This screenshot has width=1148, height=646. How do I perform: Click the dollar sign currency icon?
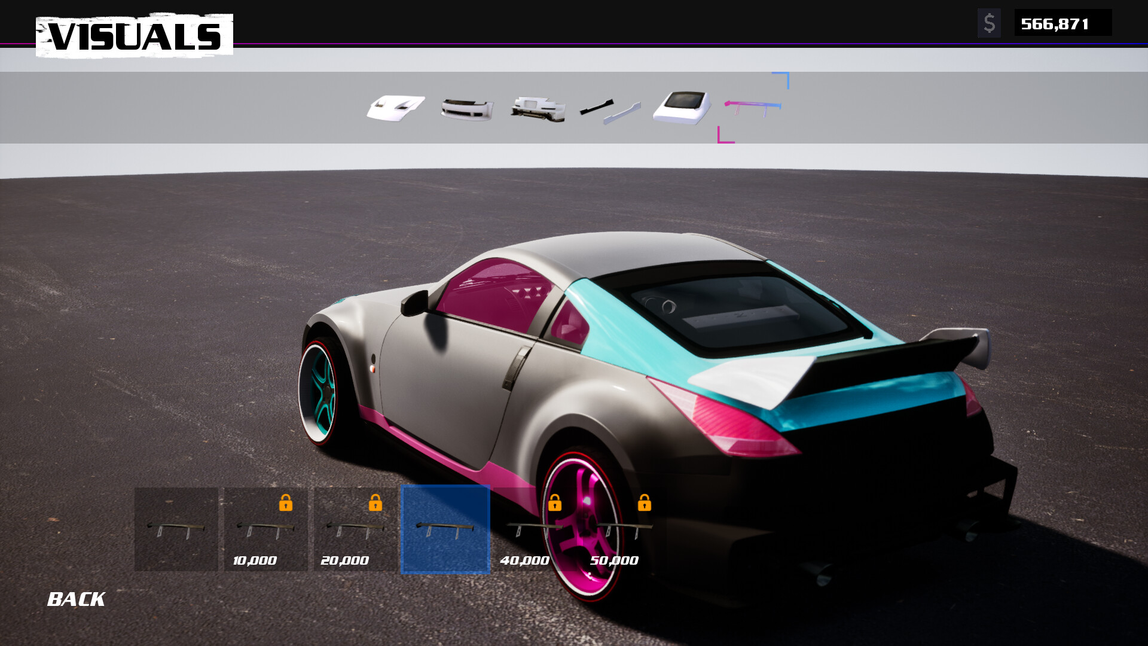tap(990, 24)
